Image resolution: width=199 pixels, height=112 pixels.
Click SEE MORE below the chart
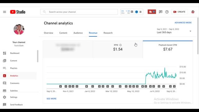pyautogui.click(x=52, y=99)
